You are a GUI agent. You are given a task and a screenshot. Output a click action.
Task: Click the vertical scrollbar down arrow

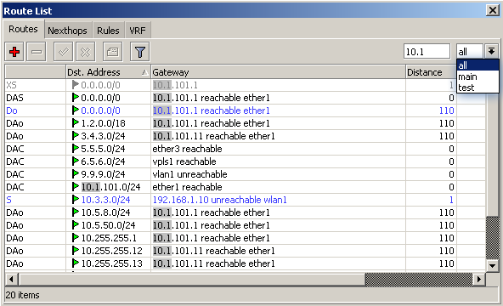coord(492,265)
